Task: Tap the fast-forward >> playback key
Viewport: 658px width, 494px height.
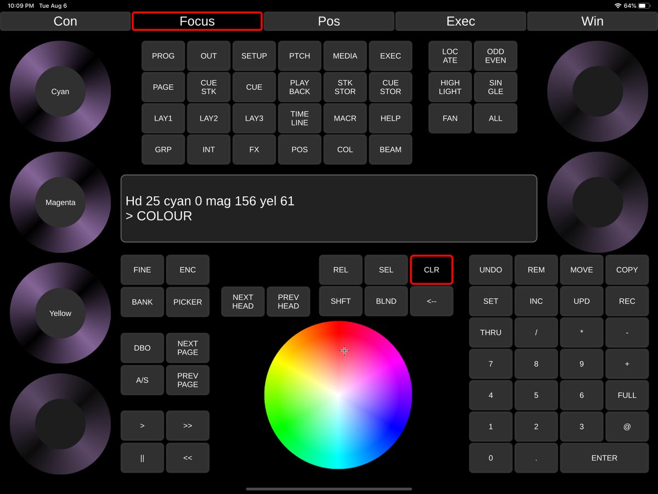Action: coord(188,426)
